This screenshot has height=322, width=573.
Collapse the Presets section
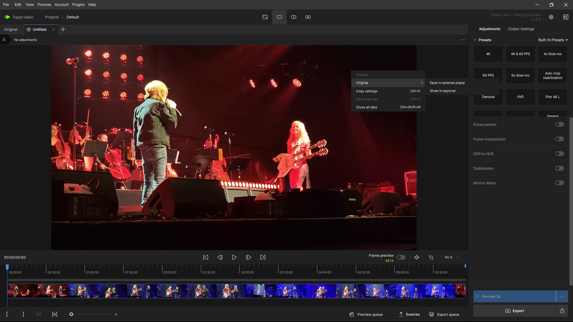[475, 40]
